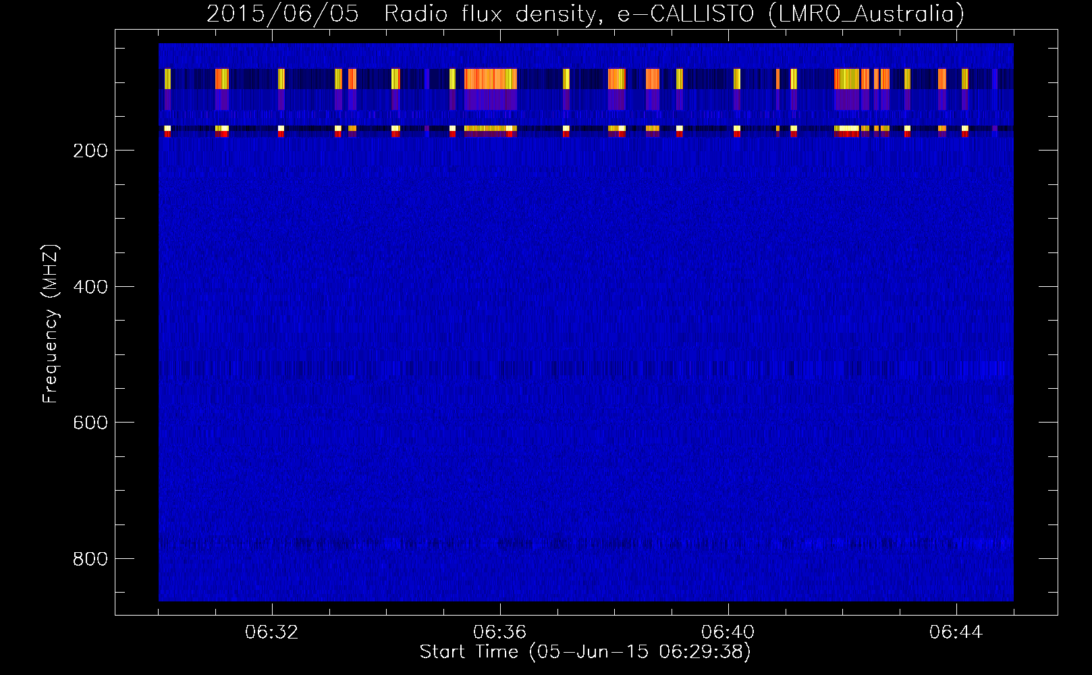The height and width of the screenshot is (675, 1092).
Task: Click the 06:40 time tick label
Action: tap(728, 632)
